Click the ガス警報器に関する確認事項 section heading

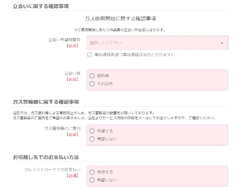[46, 102]
